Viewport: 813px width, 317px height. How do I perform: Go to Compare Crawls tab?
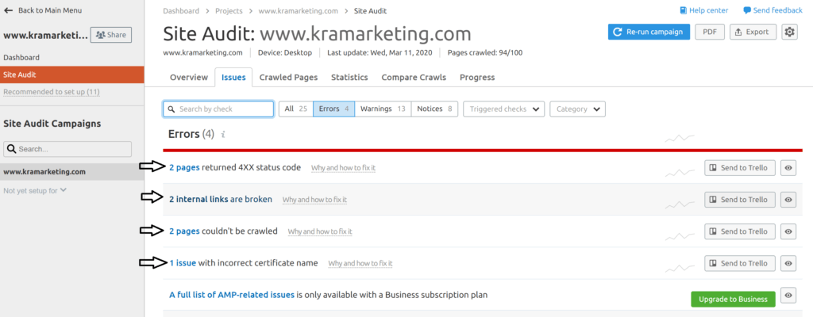point(414,77)
